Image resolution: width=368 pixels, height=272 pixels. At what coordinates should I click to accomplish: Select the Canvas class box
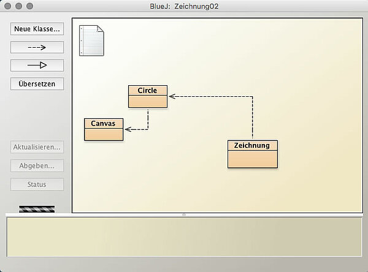click(x=103, y=129)
